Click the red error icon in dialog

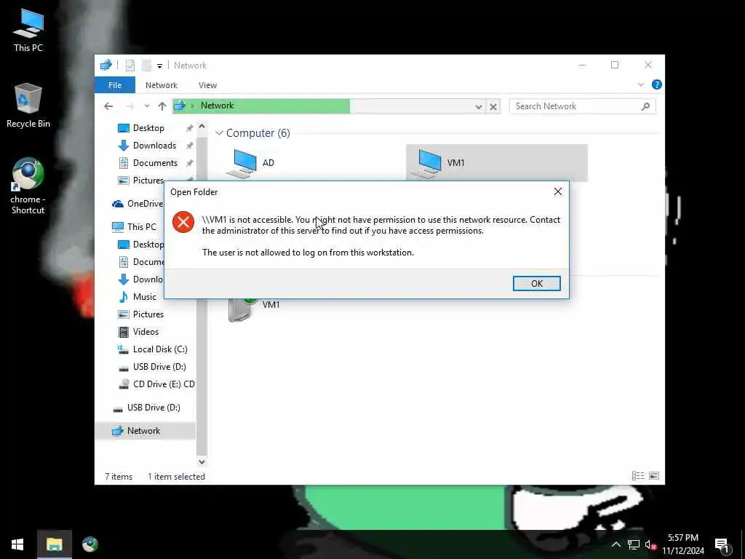coord(183,222)
